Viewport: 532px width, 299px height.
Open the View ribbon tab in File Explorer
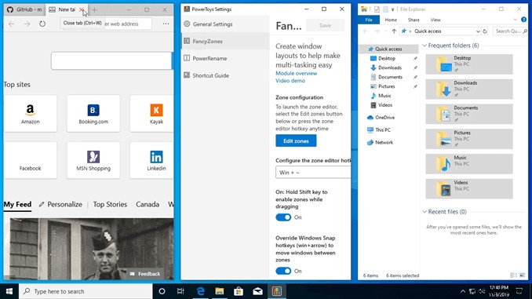[x=435, y=20]
